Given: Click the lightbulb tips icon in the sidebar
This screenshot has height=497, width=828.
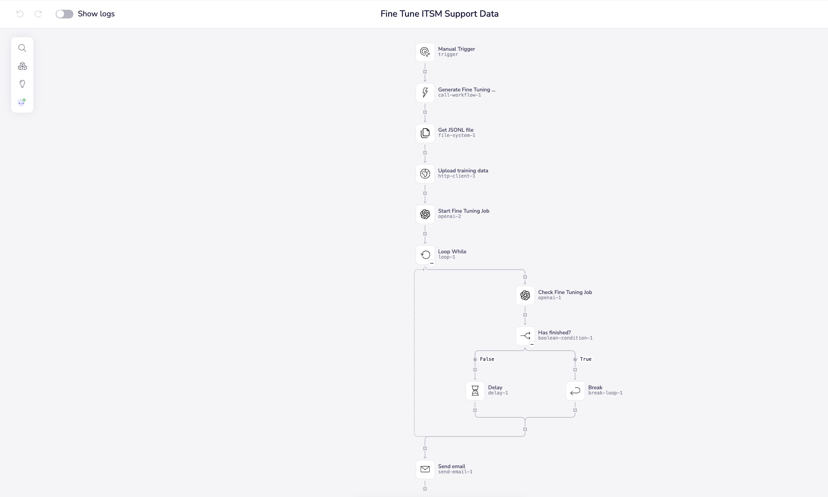Looking at the screenshot, I should pos(22,84).
